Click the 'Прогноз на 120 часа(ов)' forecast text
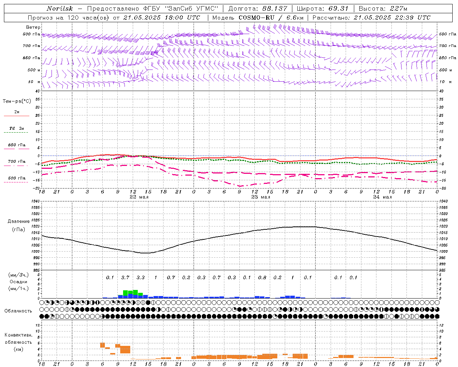The width and height of the screenshot is (458, 367). click(69, 18)
